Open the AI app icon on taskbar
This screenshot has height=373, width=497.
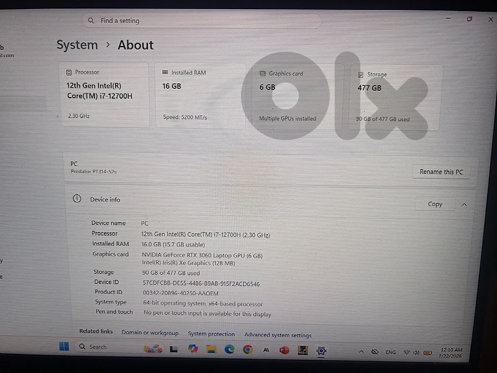[267, 350]
